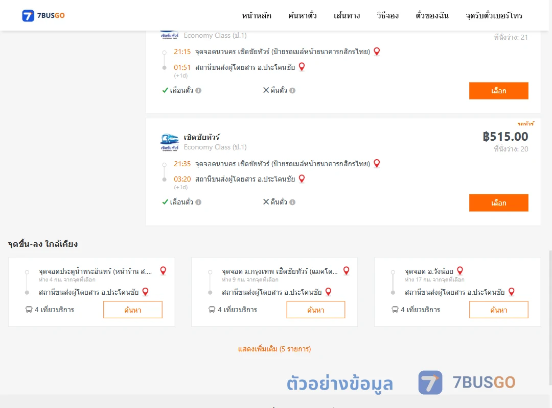Search trips from จุดจอด อ.วังน้อย
The image size is (552, 408).
click(x=499, y=310)
